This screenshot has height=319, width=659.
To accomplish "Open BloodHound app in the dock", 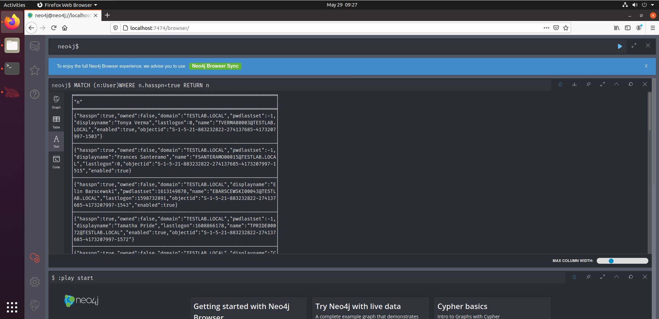I will [12, 92].
